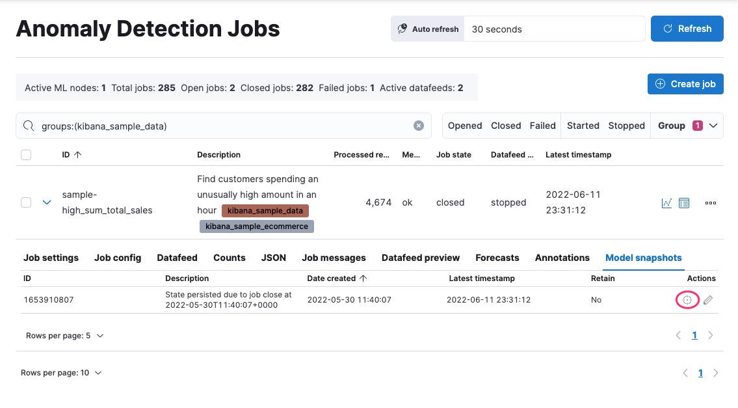Image resolution: width=738 pixels, height=408 pixels.
Task: Collapse the expanded sample-high_sum_total_sales row
Action: coord(46,202)
